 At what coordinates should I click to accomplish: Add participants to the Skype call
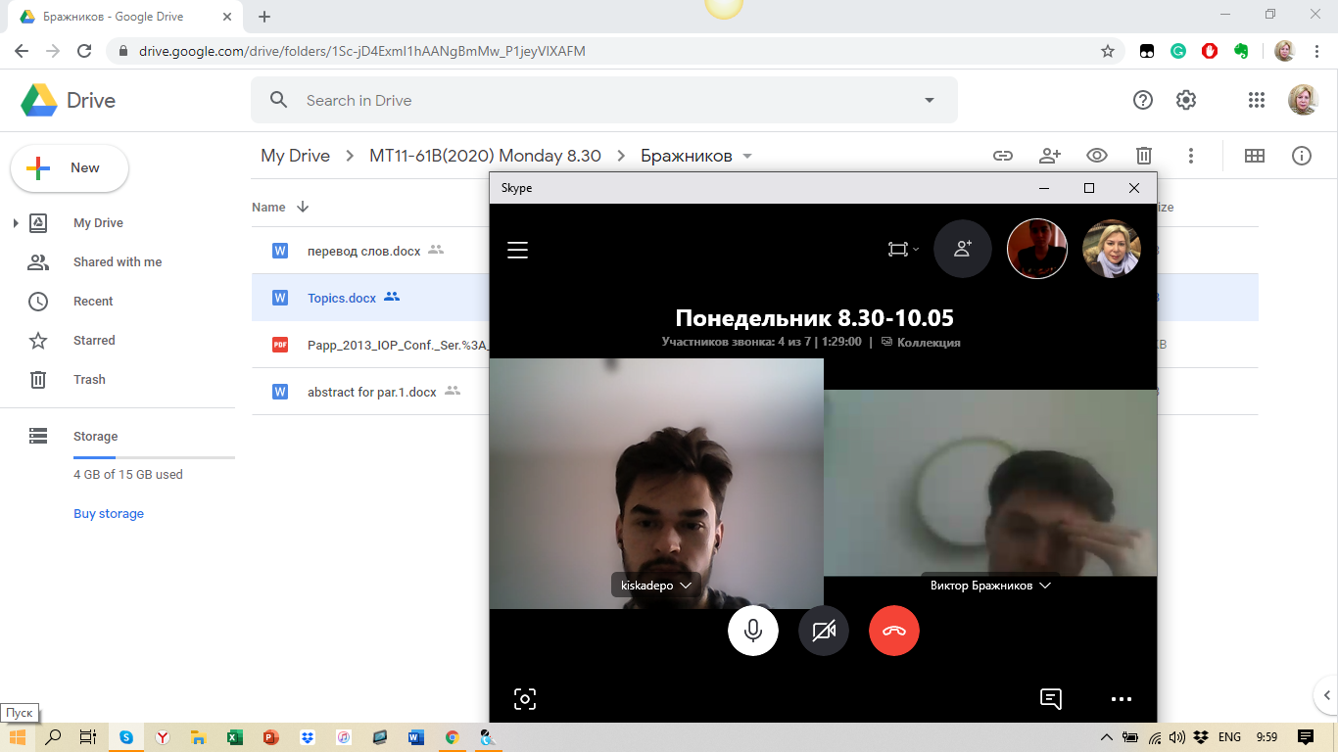coord(962,249)
